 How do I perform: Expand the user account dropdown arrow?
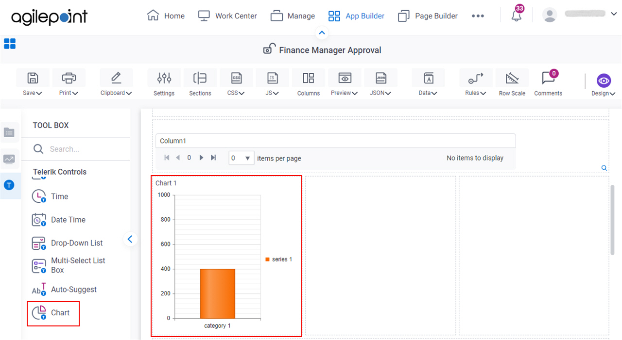coord(614,14)
